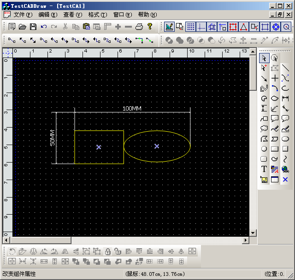Toggle the design mode toolbar button

pos(169,27)
